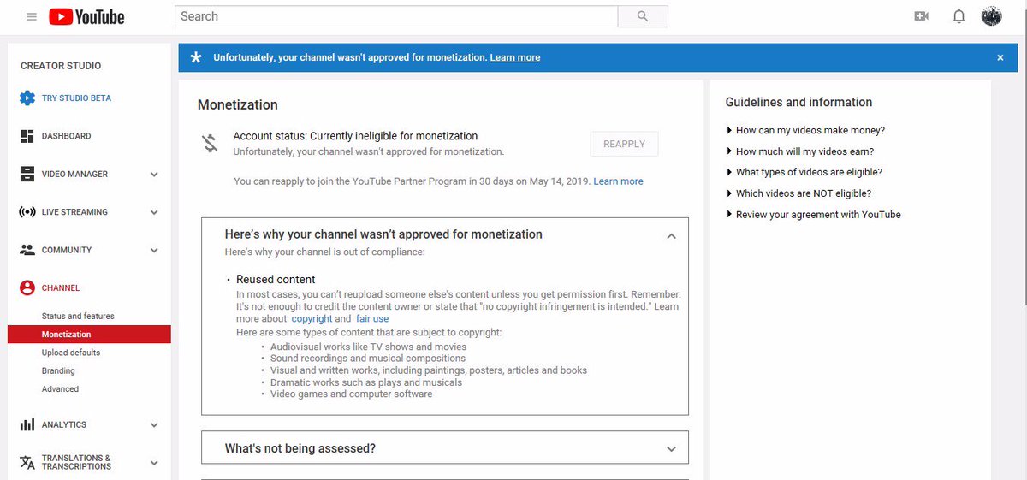Click the 'Creator Studio' heading
The width and height of the screenshot is (1027, 480).
pos(61,66)
